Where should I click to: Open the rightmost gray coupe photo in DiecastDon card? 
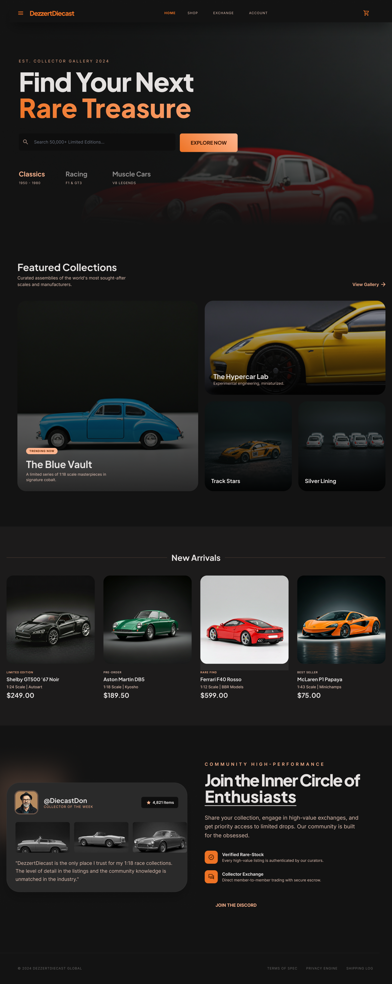160,837
